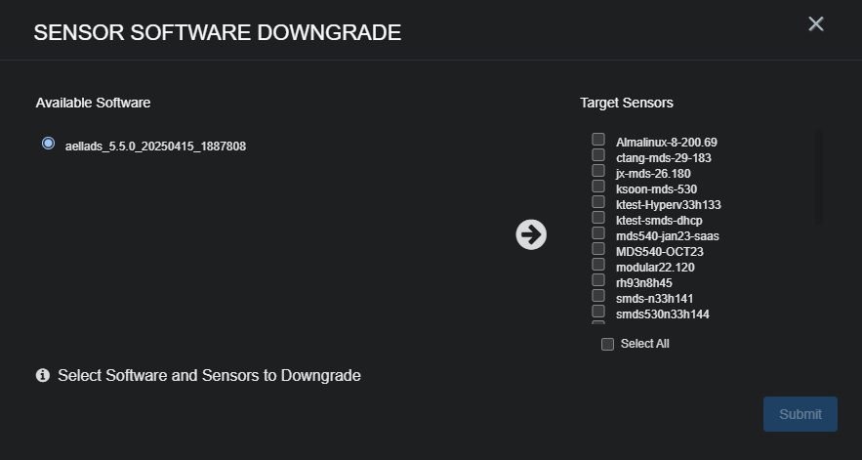Image resolution: width=862 pixels, height=460 pixels.
Task: Close the Sensor Software Downgrade dialog
Action: pos(816,24)
